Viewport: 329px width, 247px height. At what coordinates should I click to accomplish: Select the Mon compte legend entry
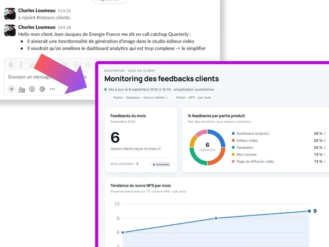pyautogui.click(x=246, y=154)
